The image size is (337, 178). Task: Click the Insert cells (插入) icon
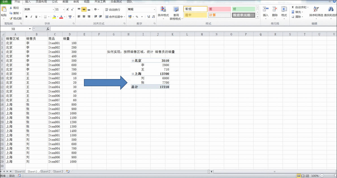pyautogui.click(x=266, y=9)
